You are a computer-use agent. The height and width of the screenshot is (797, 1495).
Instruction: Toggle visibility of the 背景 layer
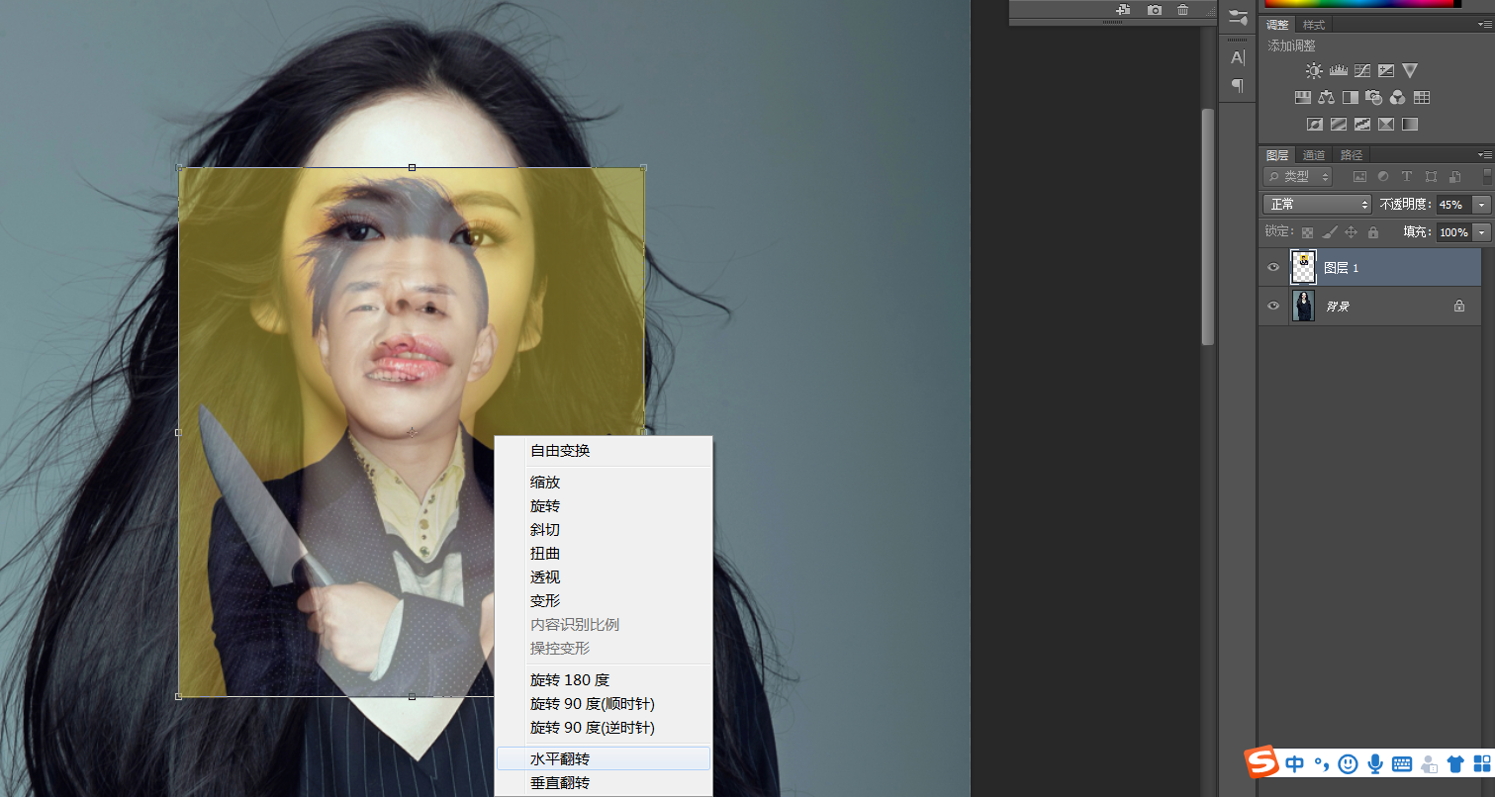(x=1273, y=305)
